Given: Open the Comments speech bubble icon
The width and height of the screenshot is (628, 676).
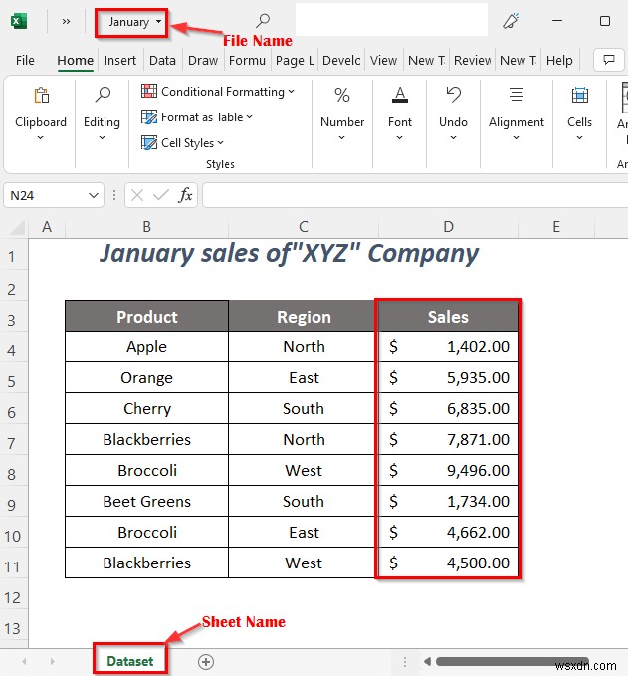Looking at the screenshot, I should [x=609, y=60].
